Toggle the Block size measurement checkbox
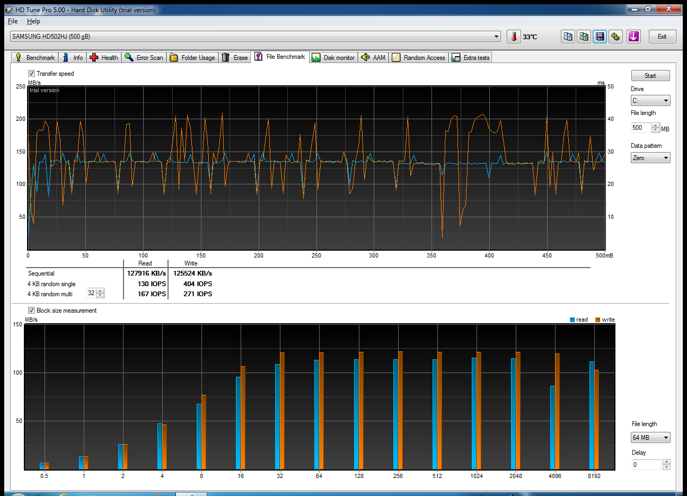Image resolution: width=687 pixels, height=496 pixels. click(31, 311)
